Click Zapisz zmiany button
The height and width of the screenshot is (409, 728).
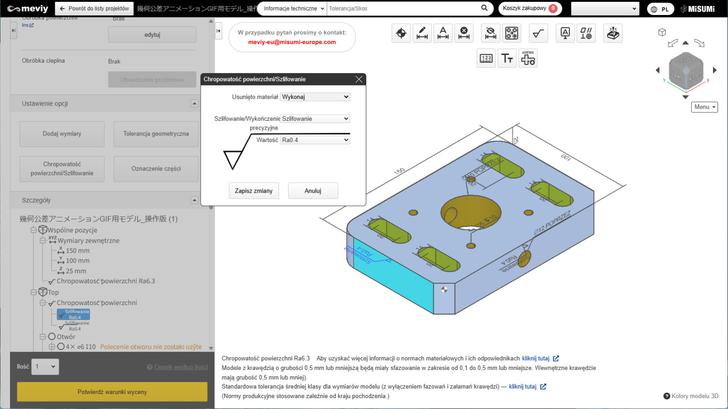(253, 191)
